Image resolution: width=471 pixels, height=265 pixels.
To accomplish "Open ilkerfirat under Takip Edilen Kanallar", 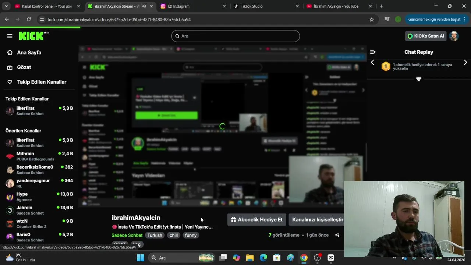I will [39, 111].
